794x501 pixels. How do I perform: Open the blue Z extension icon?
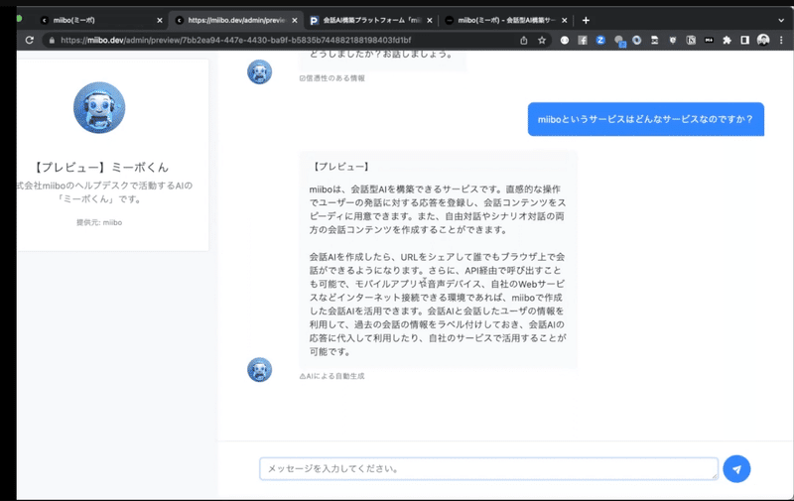pyautogui.click(x=600, y=40)
